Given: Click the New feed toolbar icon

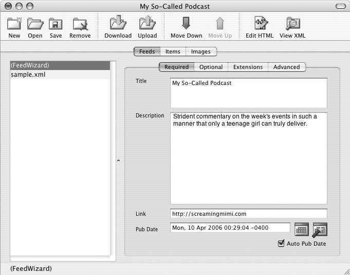Looking at the screenshot, I should (x=14, y=24).
